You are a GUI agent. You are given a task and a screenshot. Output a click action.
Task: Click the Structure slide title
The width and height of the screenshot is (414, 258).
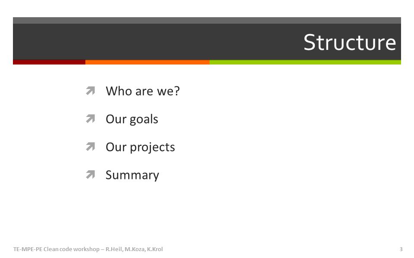point(350,43)
